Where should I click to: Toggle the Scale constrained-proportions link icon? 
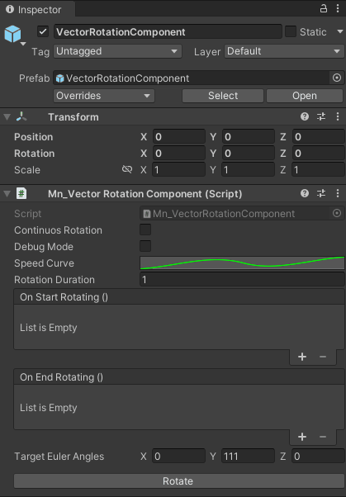[x=127, y=169]
